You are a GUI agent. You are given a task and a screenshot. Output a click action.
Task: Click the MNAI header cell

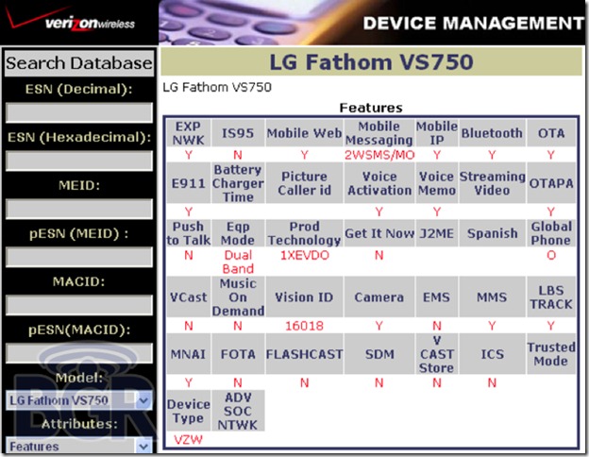coord(189,354)
